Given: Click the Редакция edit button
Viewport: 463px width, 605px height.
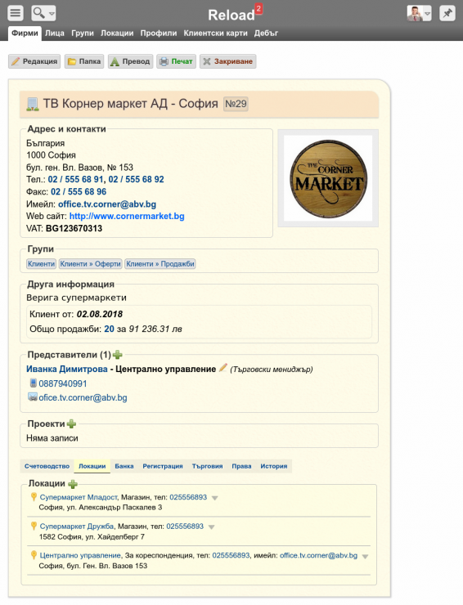Looking at the screenshot, I should [34, 61].
